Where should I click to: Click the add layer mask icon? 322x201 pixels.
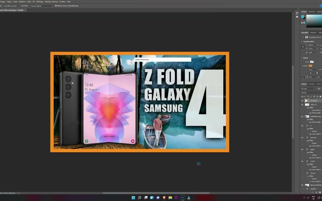point(320,193)
